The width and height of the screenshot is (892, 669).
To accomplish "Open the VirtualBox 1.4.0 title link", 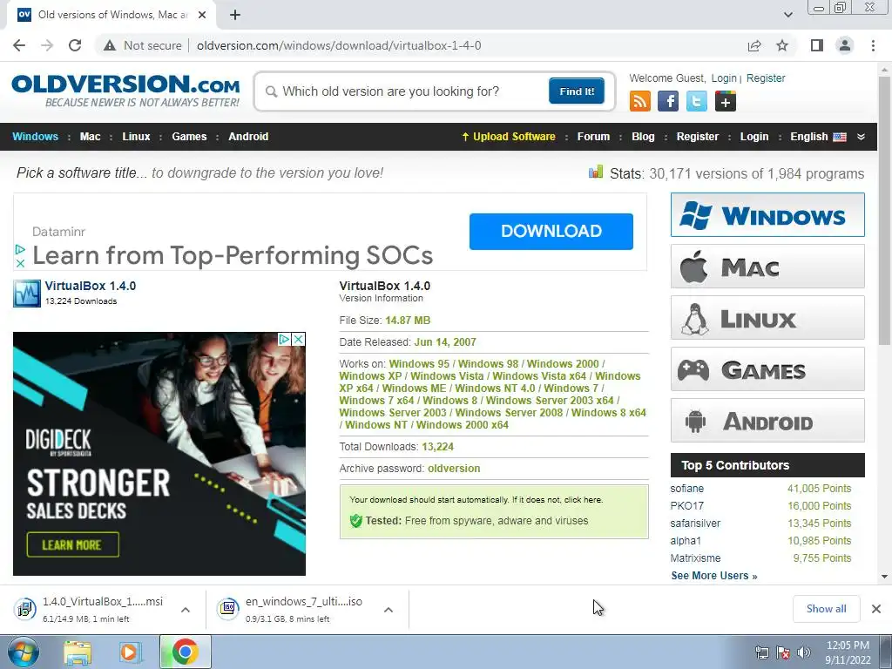I will (90, 286).
